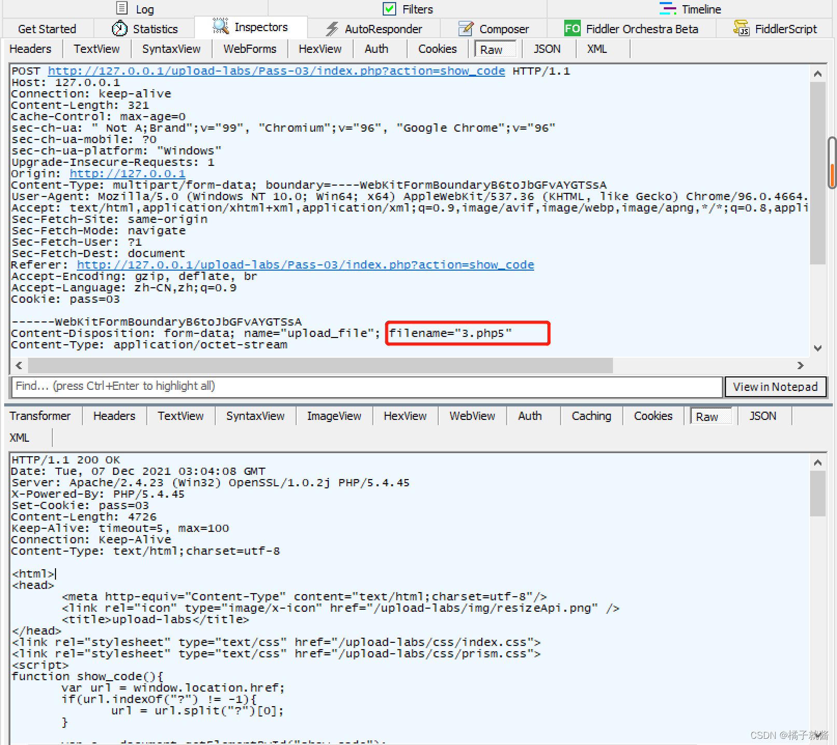Click the Inspectors magnifier icon
This screenshot has width=837, height=745.
click(220, 26)
